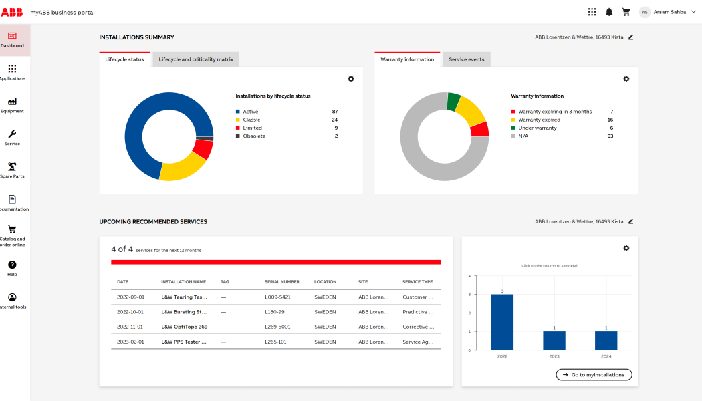Click the myABB business portal title

tap(62, 13)
